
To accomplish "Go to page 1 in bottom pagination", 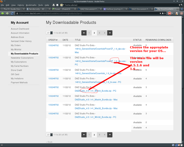I will point(89,135).
